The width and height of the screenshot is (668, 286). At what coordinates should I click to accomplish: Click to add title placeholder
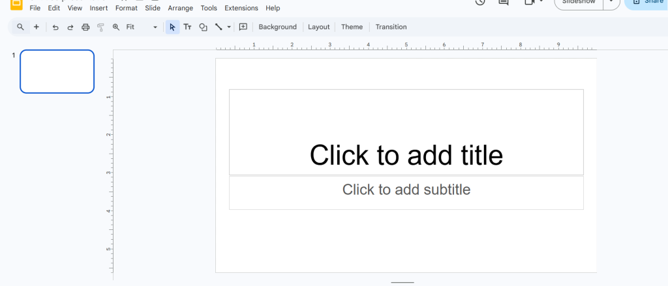click(406, 132)
